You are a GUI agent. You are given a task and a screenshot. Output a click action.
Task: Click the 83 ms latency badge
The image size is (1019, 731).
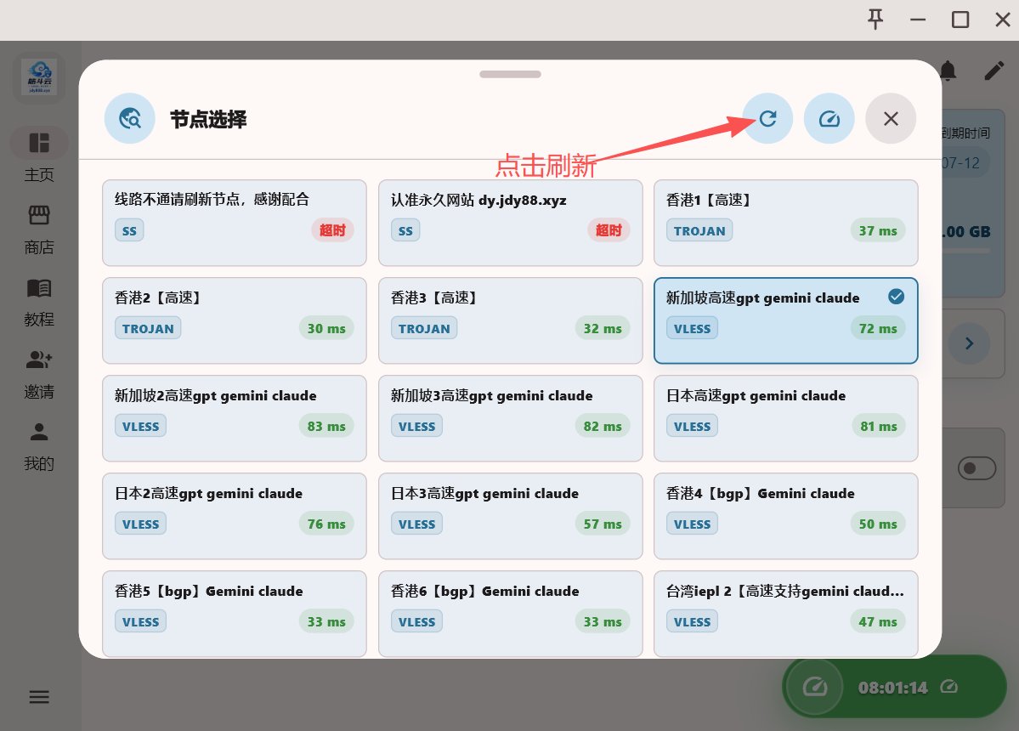(x=326, y=426)
